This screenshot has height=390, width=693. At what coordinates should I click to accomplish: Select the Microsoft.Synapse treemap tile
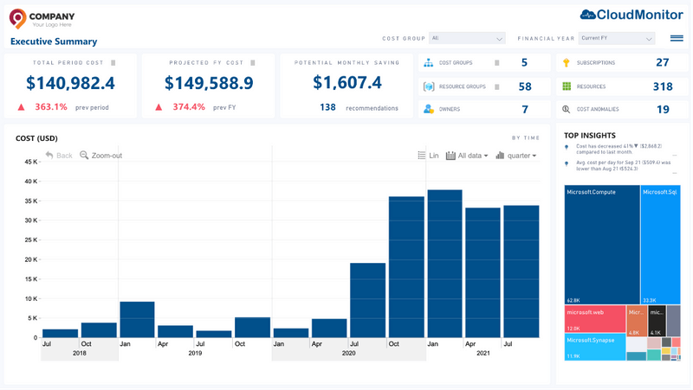595,347
